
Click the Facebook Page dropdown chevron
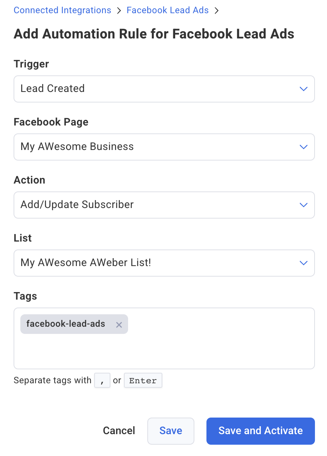pyautogui.click(x=304, y=147)
